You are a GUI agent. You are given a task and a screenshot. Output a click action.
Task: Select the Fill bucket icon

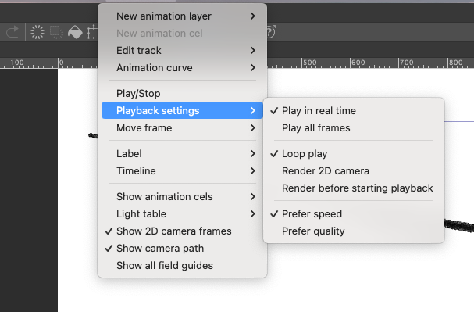(75, 32)
